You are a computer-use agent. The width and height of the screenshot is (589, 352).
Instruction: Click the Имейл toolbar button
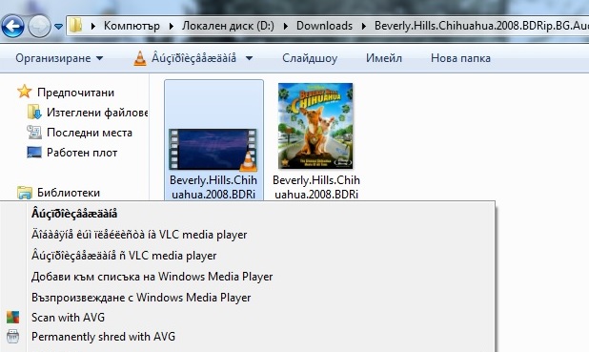pyautogui.click(x=384, y=58)
